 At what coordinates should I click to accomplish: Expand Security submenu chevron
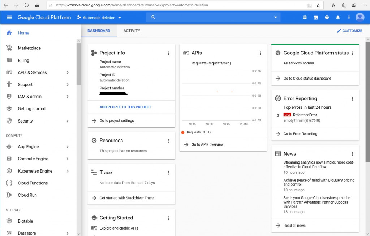68,121
